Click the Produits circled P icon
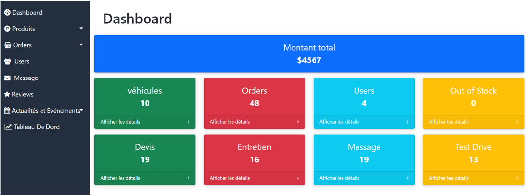The height and width of the screenshot is (196, 526). coord(7,29)
